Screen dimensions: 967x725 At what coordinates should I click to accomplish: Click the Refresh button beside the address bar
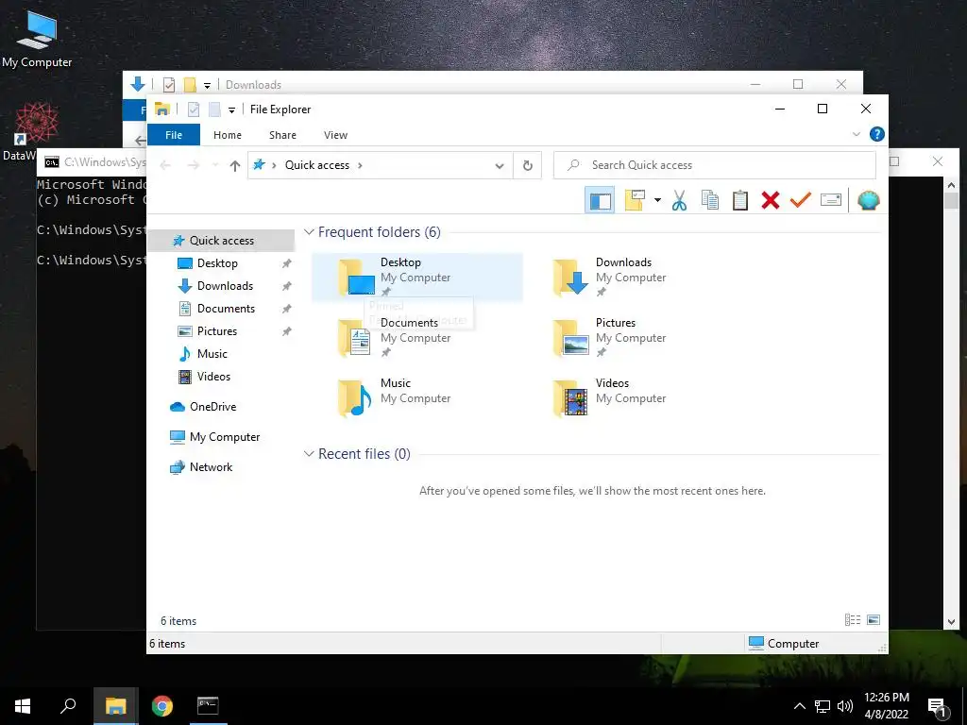527,165
